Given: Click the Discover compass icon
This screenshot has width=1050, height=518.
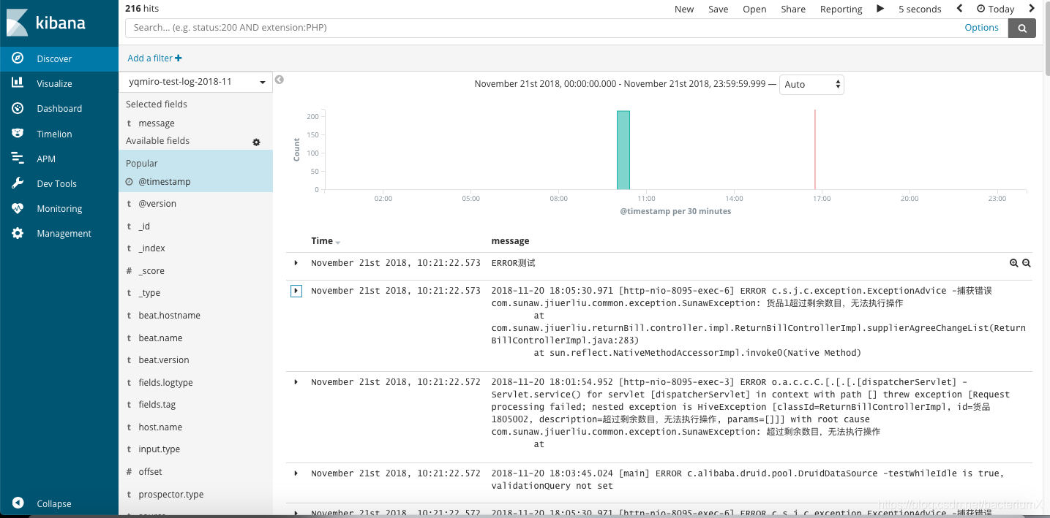Looking at the screenshot, I should pos(18,58).
